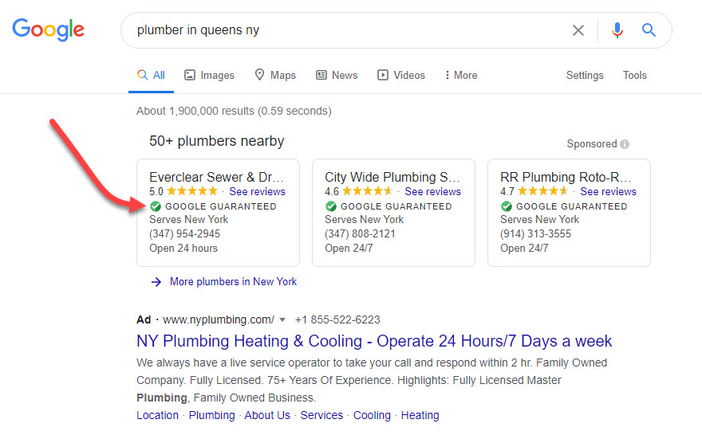The height and width of the screenshot is (435, 702).
Task: Click See reviews for Everclear Sewer
Action: pos(257,192)
